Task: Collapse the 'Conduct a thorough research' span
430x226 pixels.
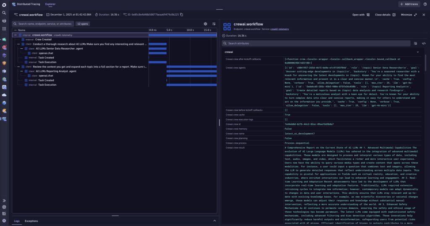Action: 18,44
